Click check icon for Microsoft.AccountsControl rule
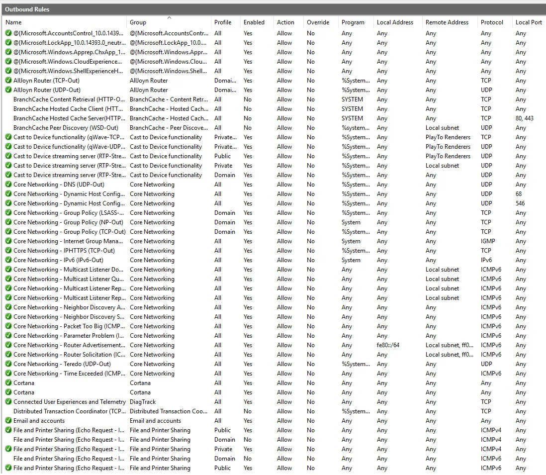546x475 pixels. [x=8, y=33]
